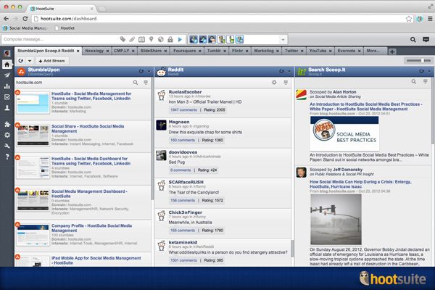
Task: Open the Help question mark icon
Action: 7,157
